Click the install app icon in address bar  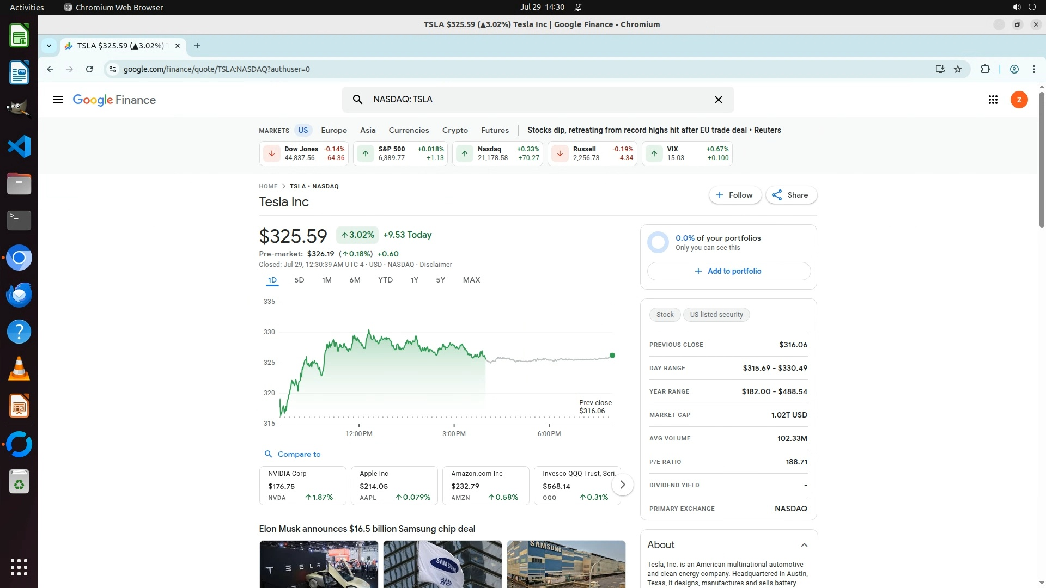point(940,69)
